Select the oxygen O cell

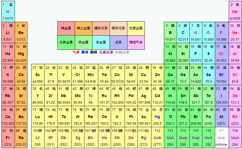pos(208,33)
